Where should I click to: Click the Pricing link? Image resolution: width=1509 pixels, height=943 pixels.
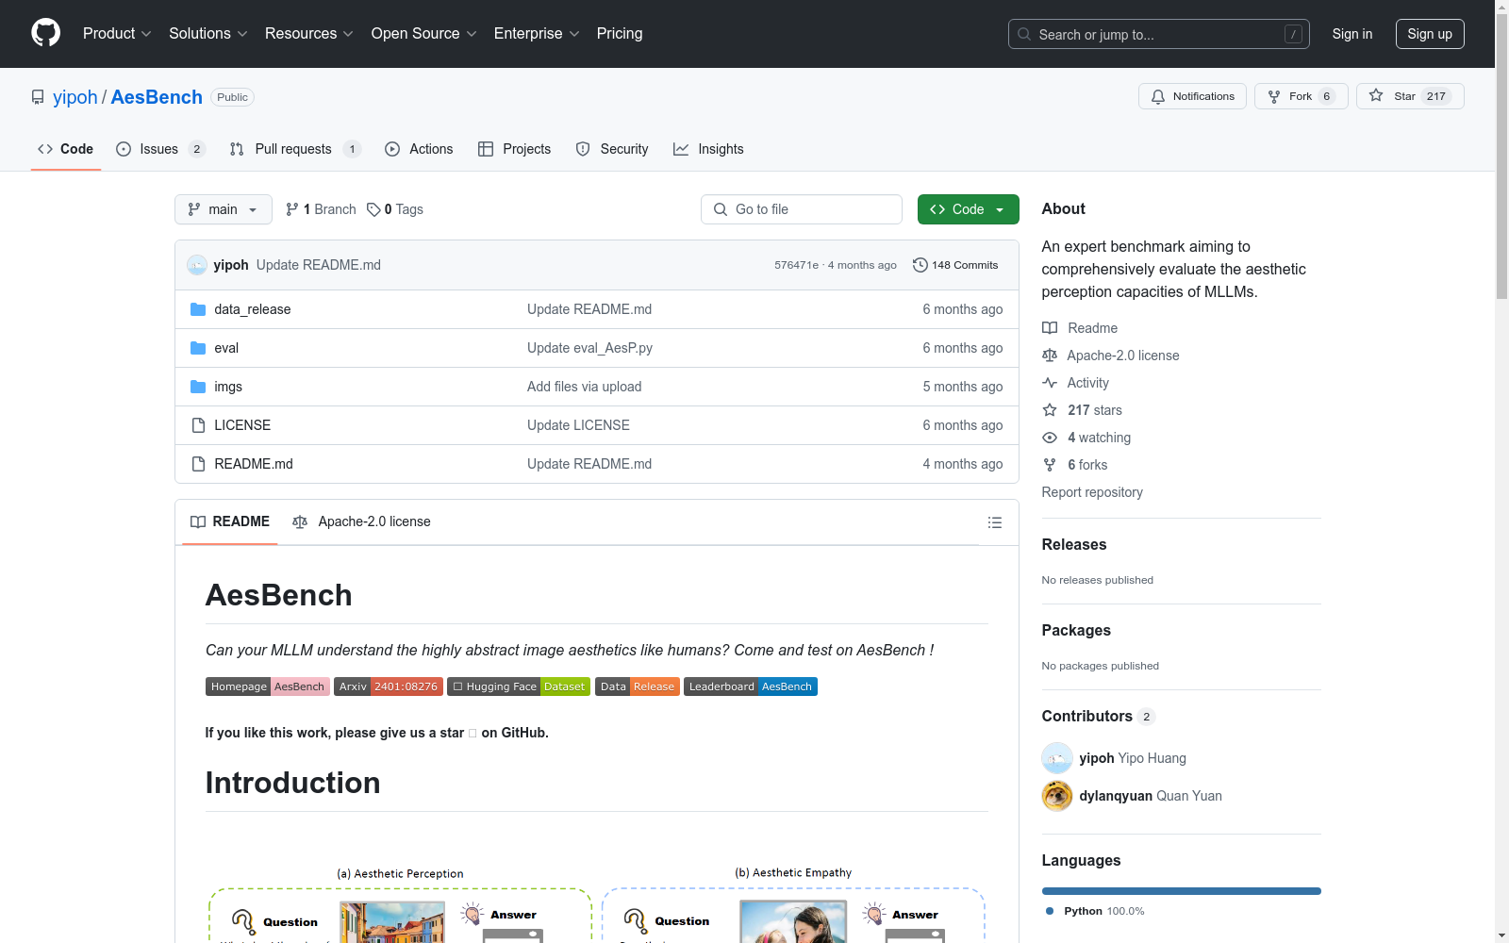coord(620,34)
